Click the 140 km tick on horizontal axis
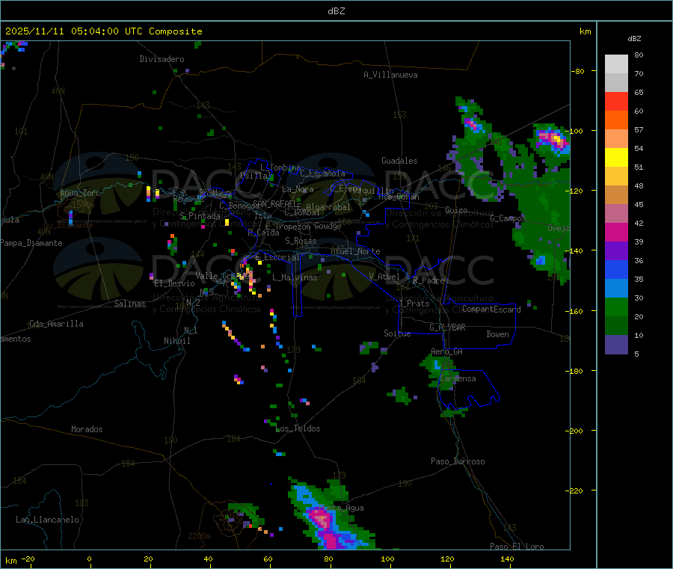The height and width of the screenshot is (569, 673). pos(507,559)
